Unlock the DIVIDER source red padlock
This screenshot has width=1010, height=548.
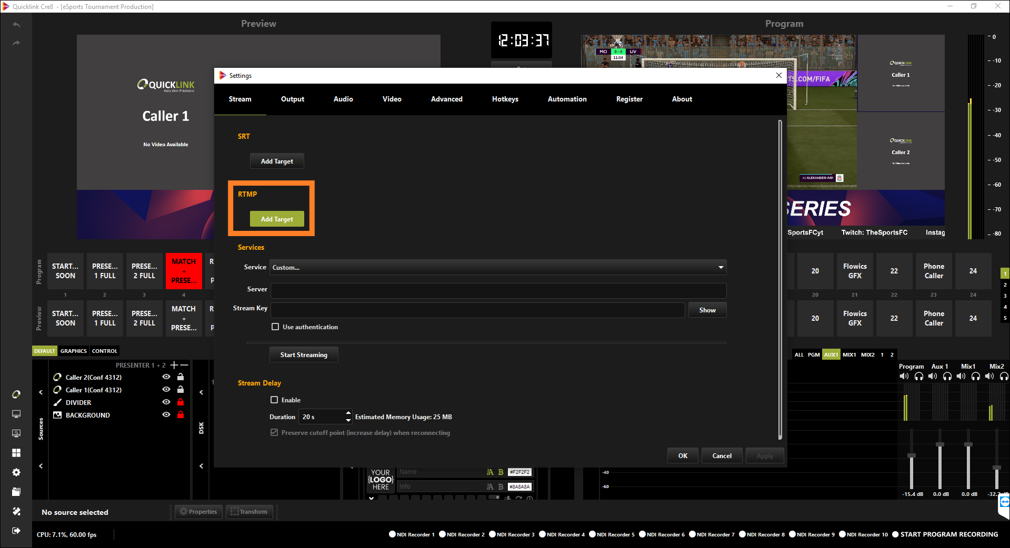[x=181, y=402]
